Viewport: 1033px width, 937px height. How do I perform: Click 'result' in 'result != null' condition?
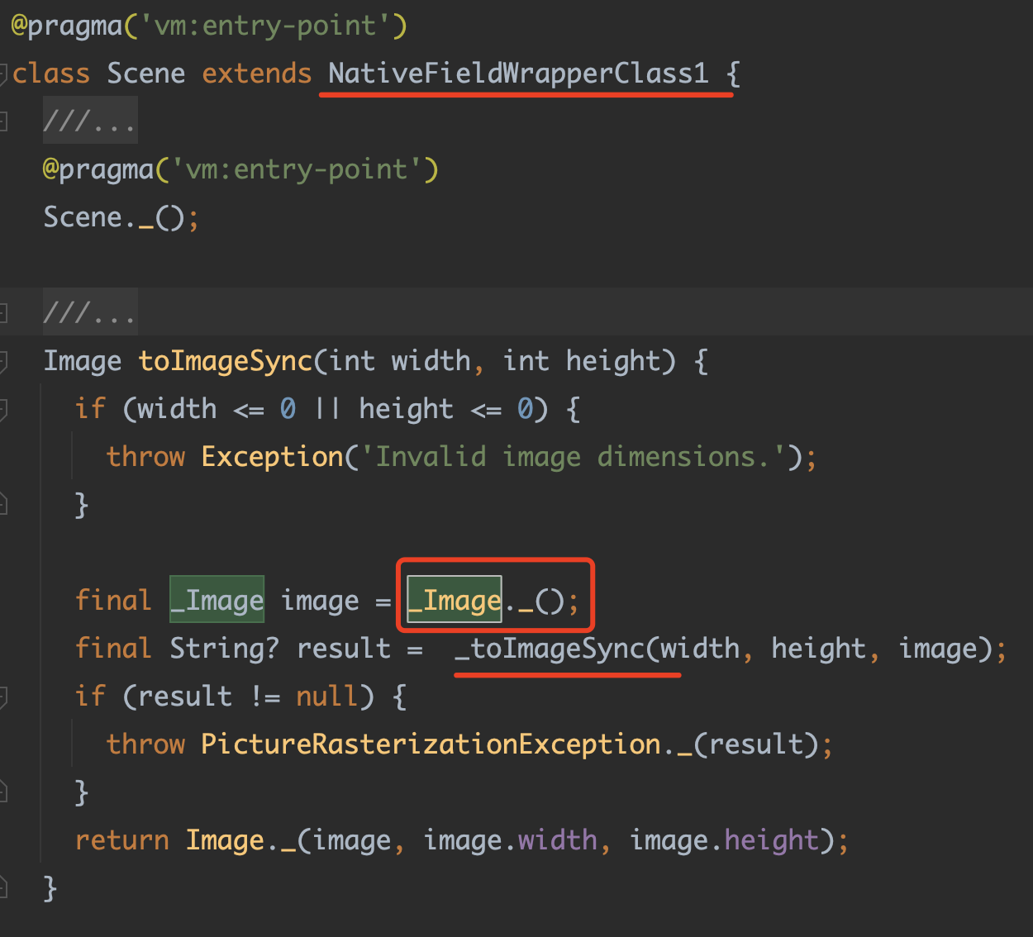point(185,697)
